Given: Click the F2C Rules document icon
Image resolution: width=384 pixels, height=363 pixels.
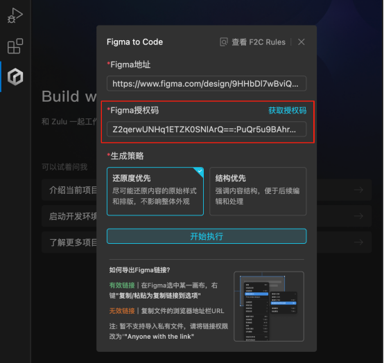Looking at the screenshot, I should [224, 42].
